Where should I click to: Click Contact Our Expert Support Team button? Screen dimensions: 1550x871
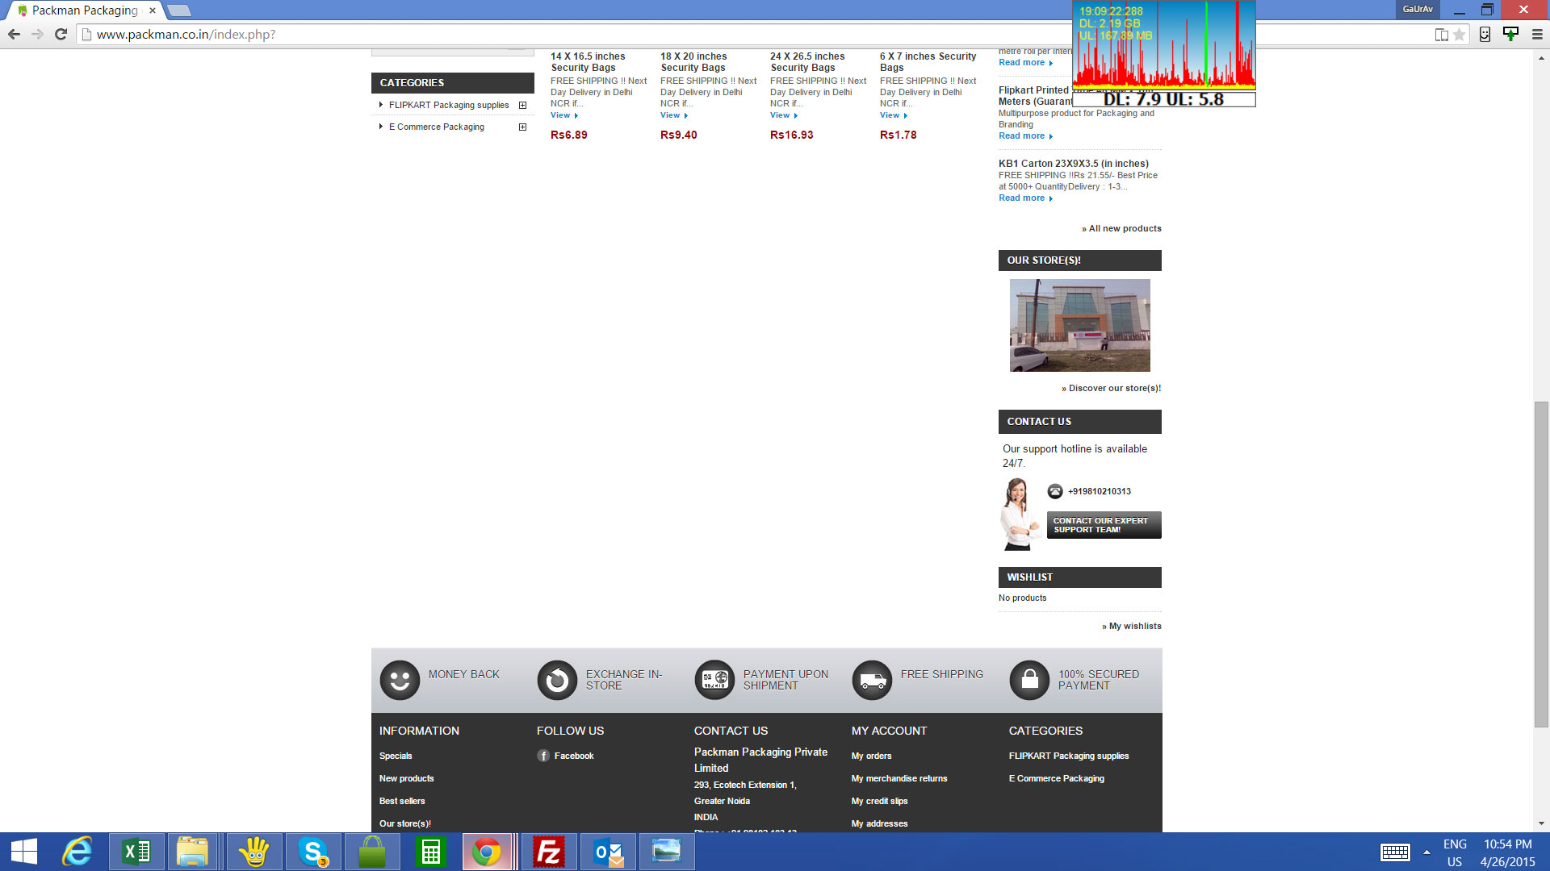point(1103,525)
